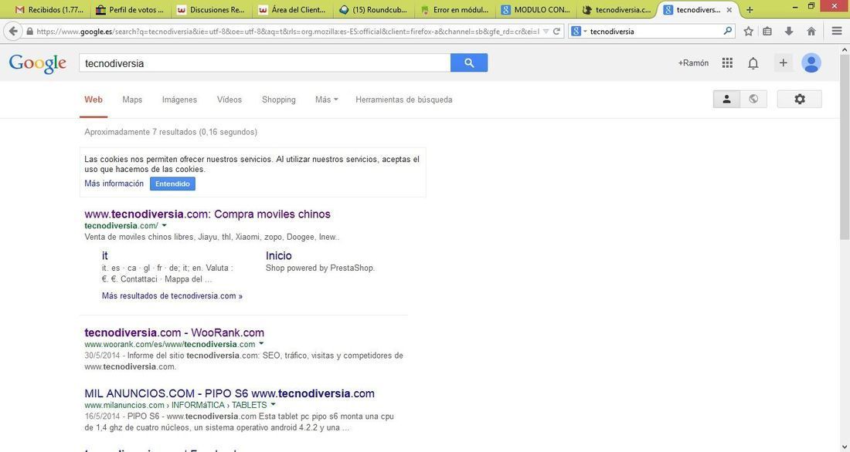Click the blue Google search button
This screenshot has width=850, height=452.
(x=469, y=62)
